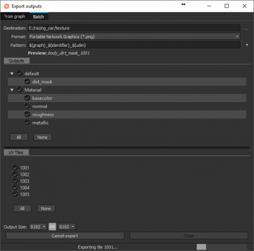The width and height of the screenshot is (254, 251).
Task: Open the Format dropdown
Action: point(134,37)
